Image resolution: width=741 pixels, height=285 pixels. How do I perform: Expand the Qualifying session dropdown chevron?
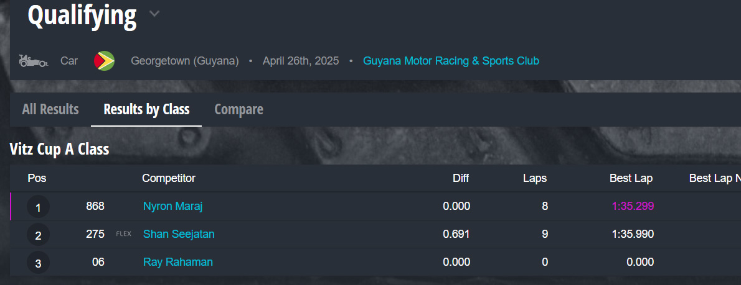coord(154,14)
